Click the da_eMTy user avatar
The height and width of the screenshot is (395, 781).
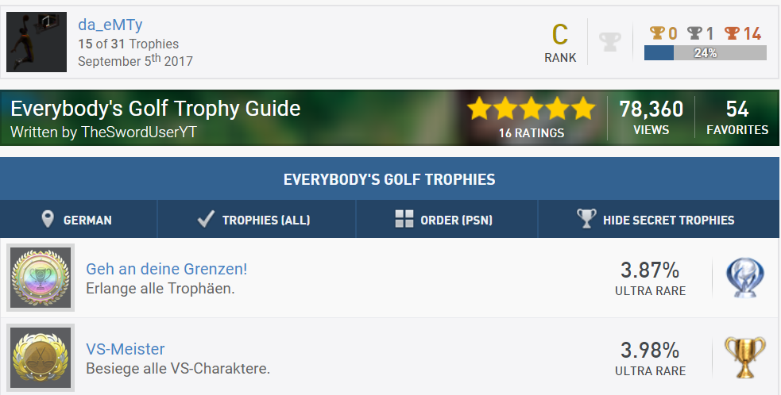point(37,42)
